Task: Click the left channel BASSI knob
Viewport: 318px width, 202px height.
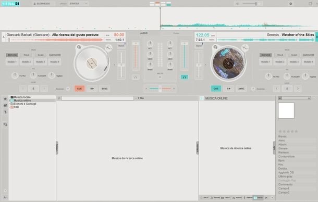Action: pos(150,65)
